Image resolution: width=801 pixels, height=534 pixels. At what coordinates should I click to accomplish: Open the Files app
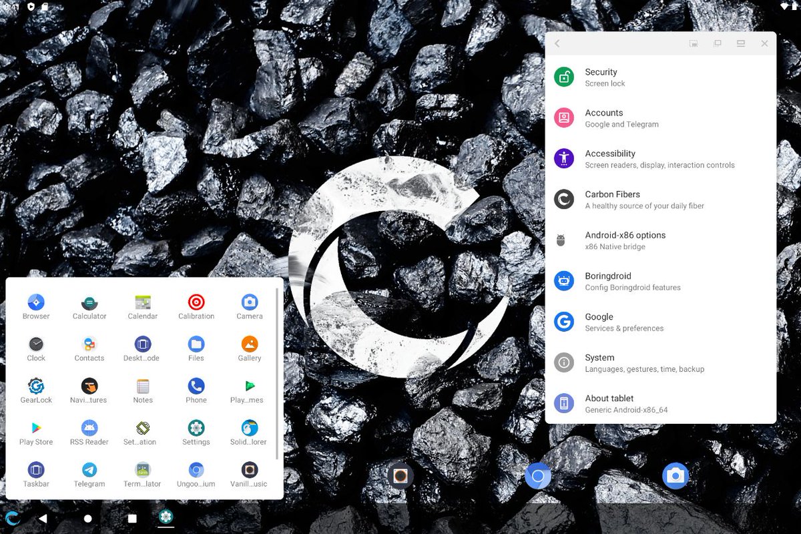(196, 349)
